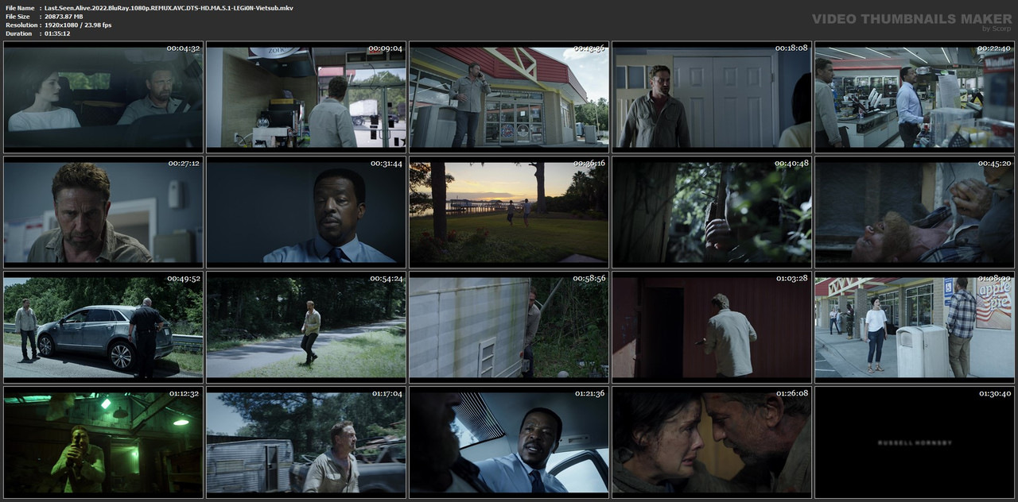Select the green-lit thumbnail at 01:12:32
1018x502 pixels.
[103, 442]
